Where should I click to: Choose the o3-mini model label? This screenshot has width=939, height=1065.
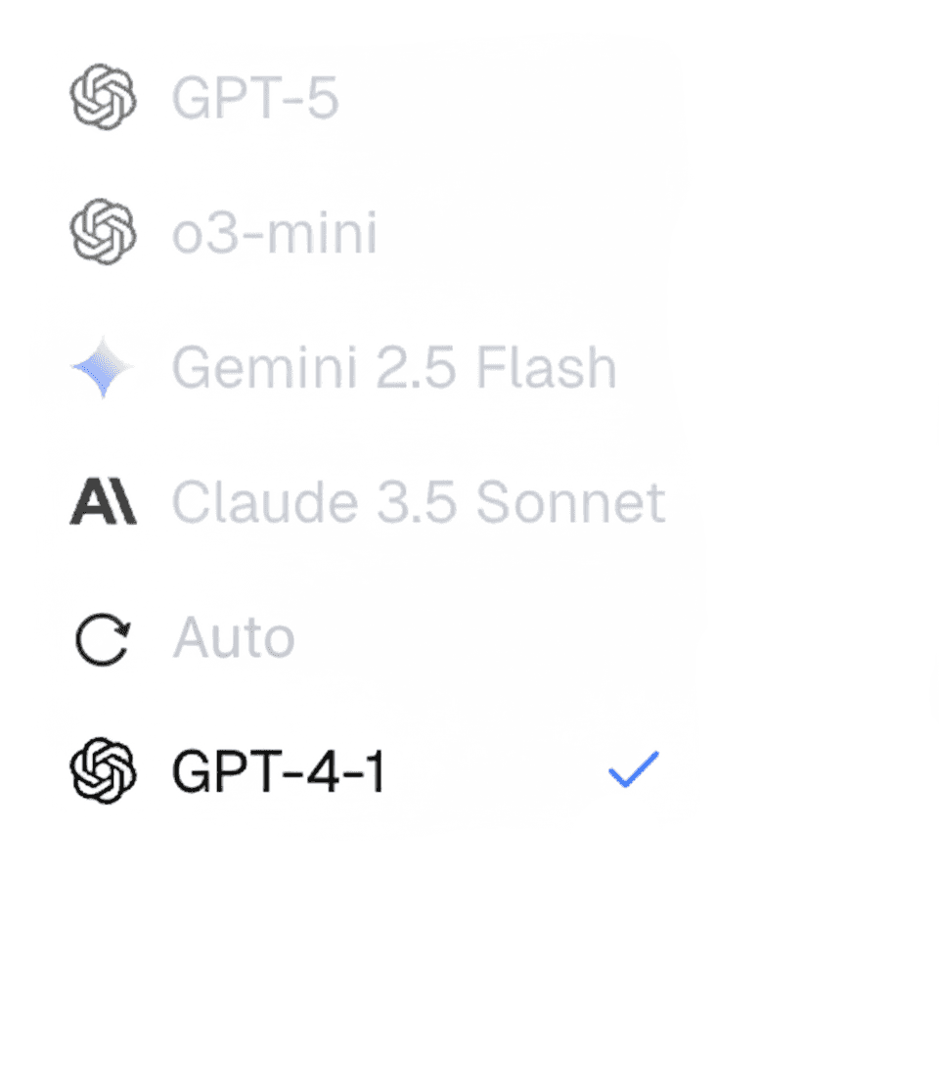(274, 233)
